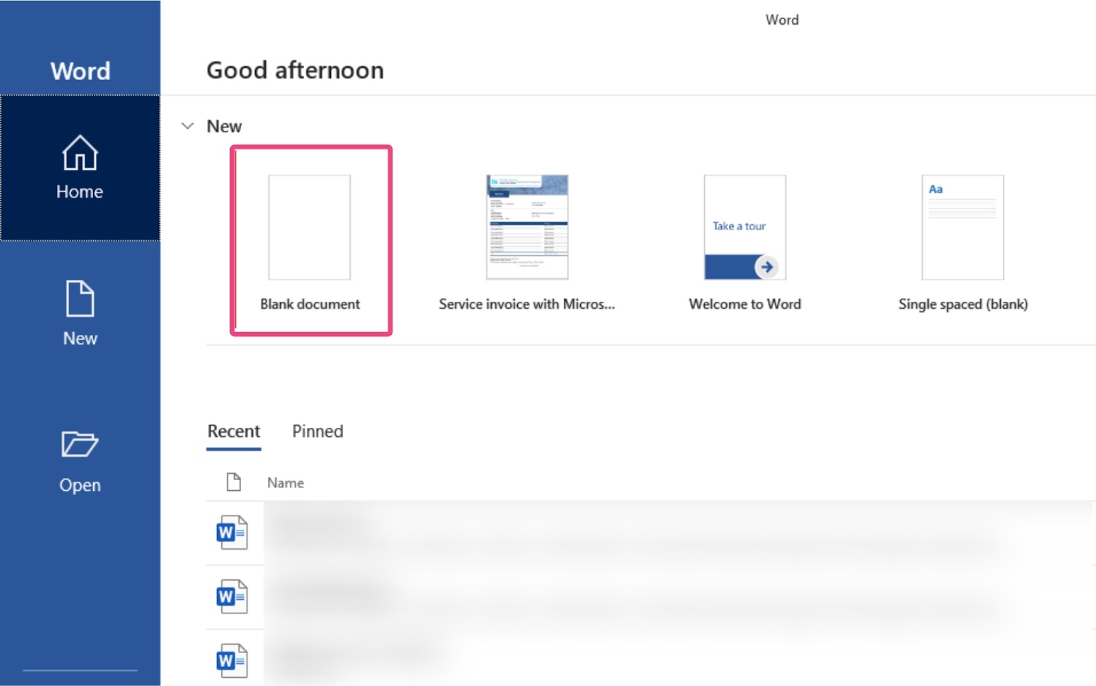Viewport: 1096px width, 686px height.
Task: Open the Home page in the sidebar
Action: click(80, 168)
